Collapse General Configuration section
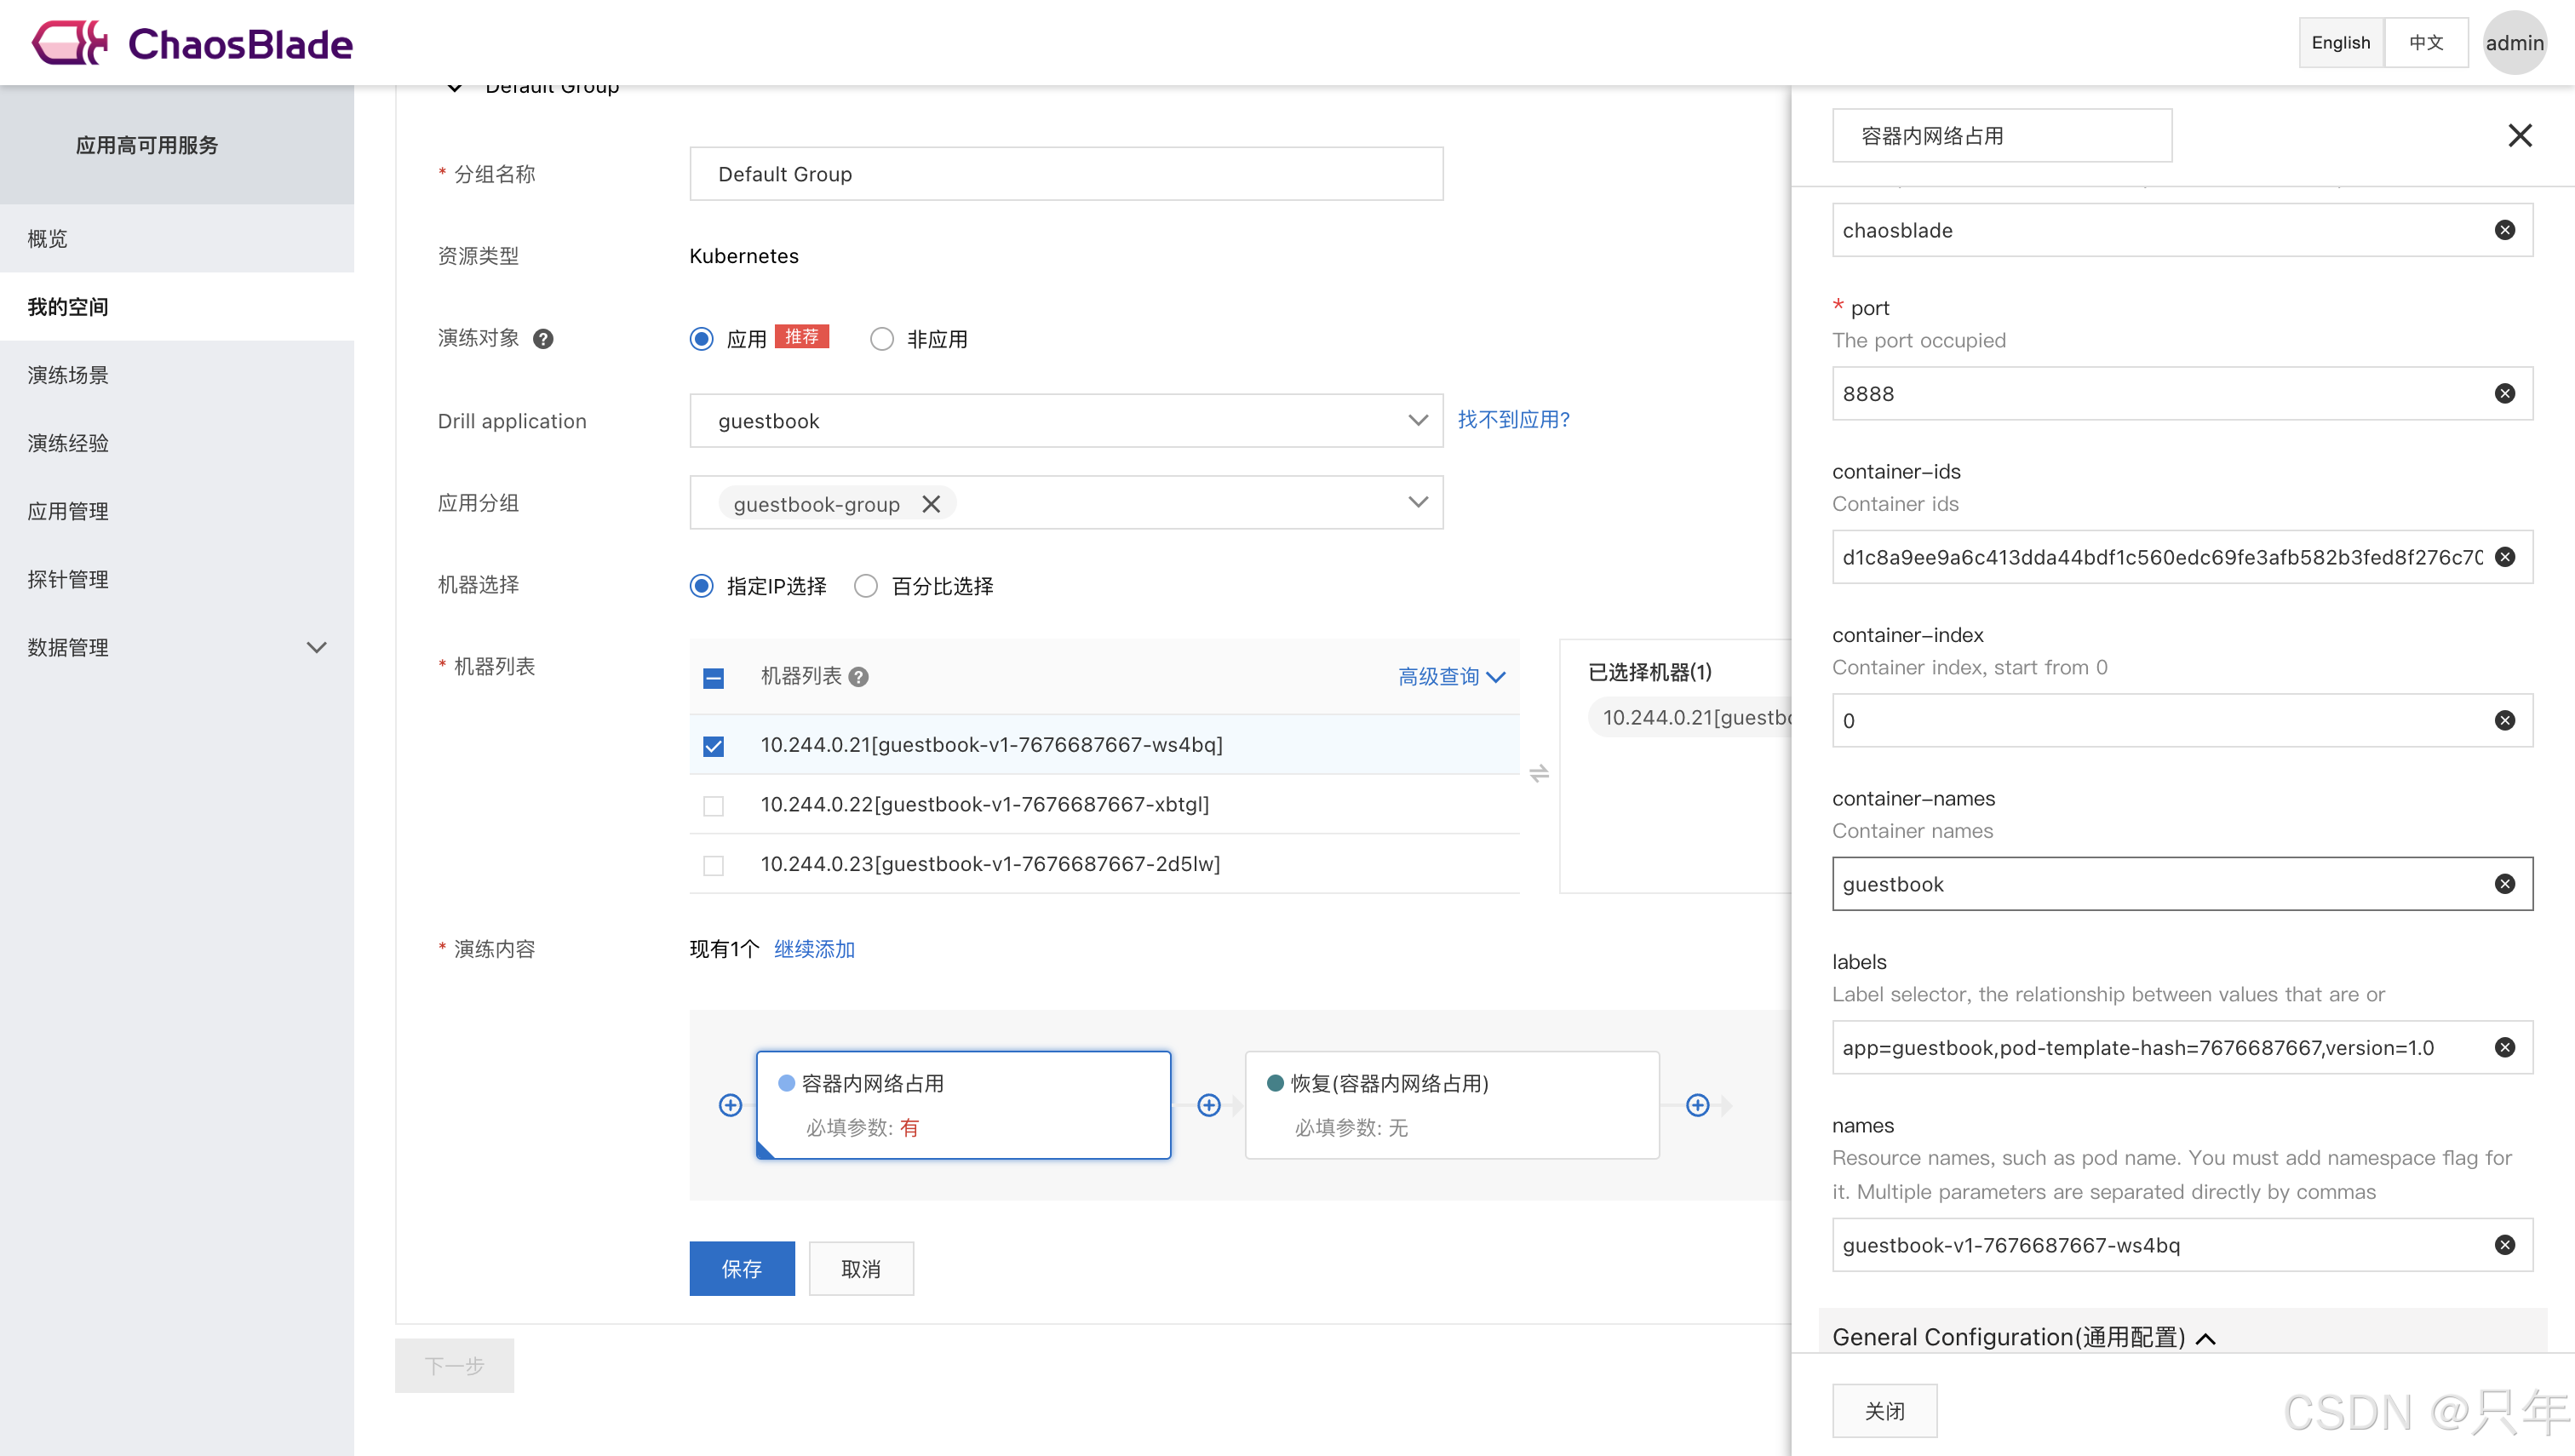Viewport: 2575px width, 1456px height. pyautogui.click(x=2205, y=1338)
